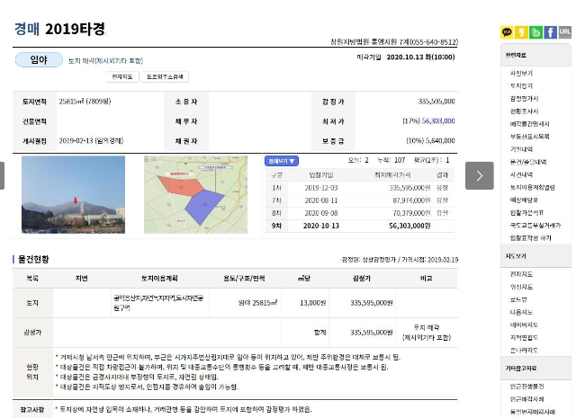
Task: Select the 9차 2020-10-13 bidding row
Action: pos(360,226)
